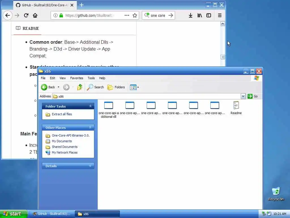Image resolution: width=290 pixels, height=218 pixels.
Task: Open the Edit menu
Action: coord(52,78)
